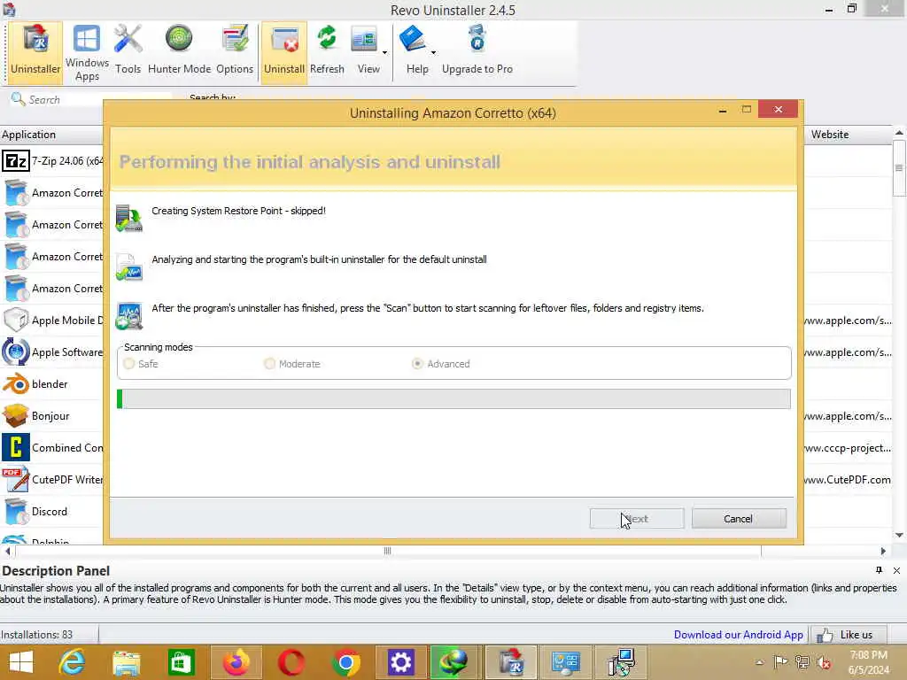Cancel the uninstall dialog
Screen dimensions: 907x680
click(x=739, y=519)
